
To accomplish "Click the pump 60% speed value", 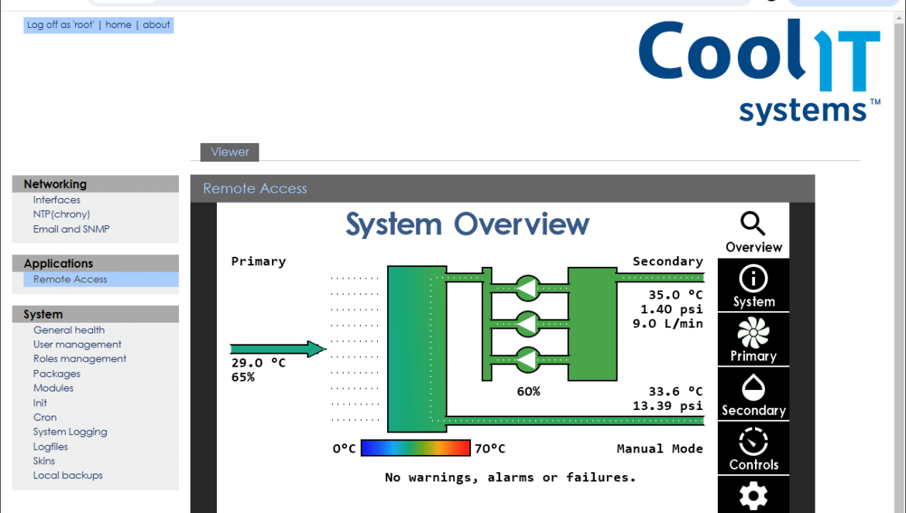I will tap(529, 392).
